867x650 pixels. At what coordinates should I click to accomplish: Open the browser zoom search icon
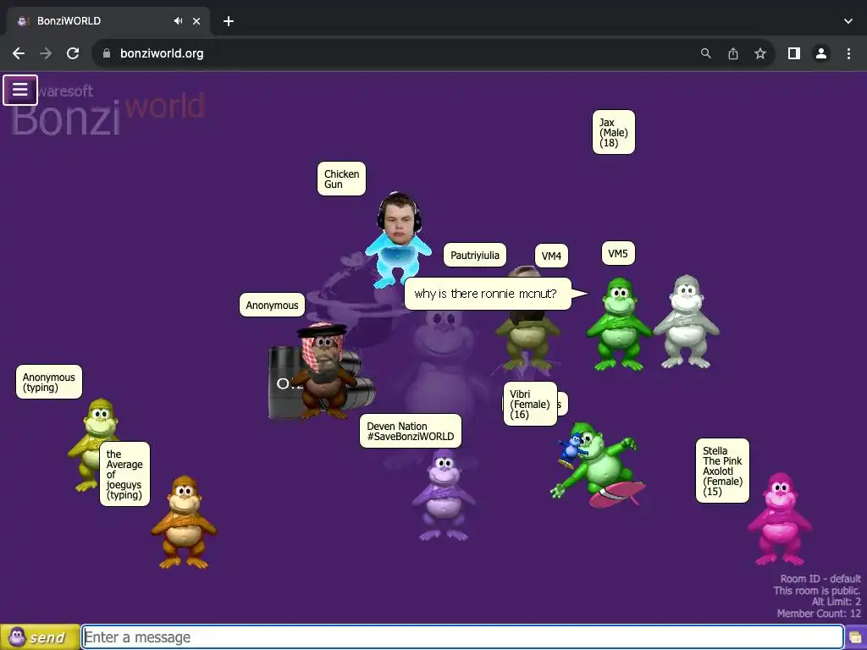pos(705,53)
